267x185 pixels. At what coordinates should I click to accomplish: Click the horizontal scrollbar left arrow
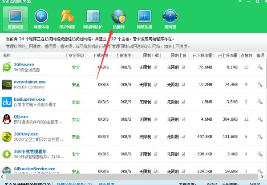pos(2,177)
